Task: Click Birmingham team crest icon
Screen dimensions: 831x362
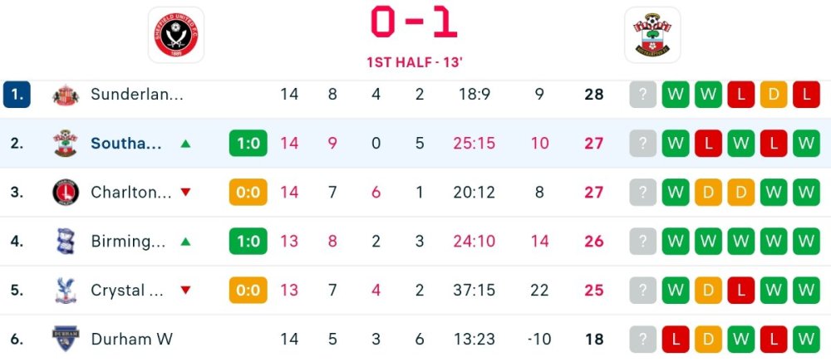Action: (x=64, y=242)
